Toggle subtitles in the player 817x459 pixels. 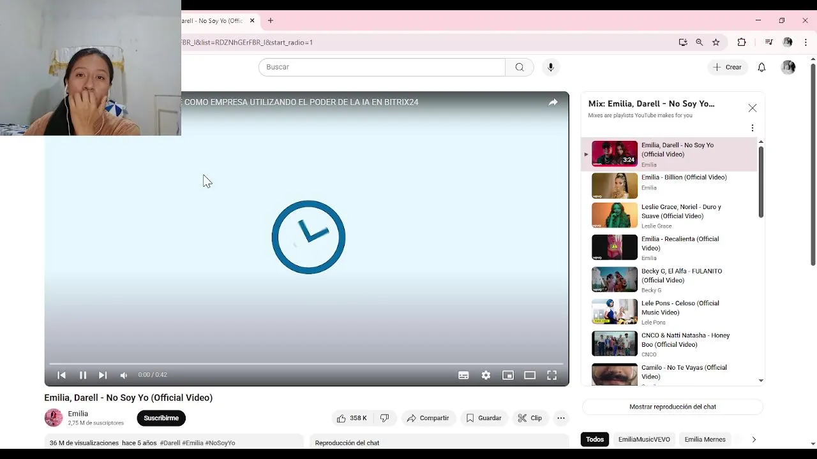pyautogui.click(x=464, y=375)
